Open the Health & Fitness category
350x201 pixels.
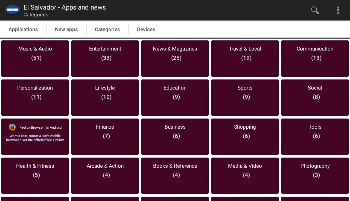click(x=35, y=176)
